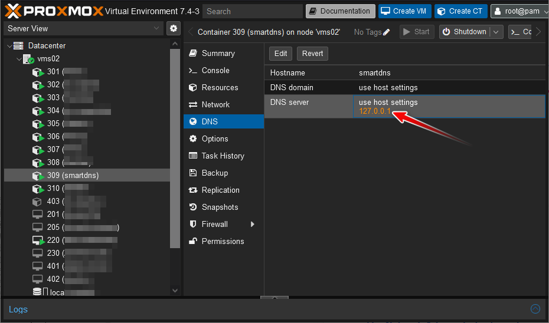Collapse the vms02 node tree
The height and width of the screenshot is (323, 549).
click(19, 59)
